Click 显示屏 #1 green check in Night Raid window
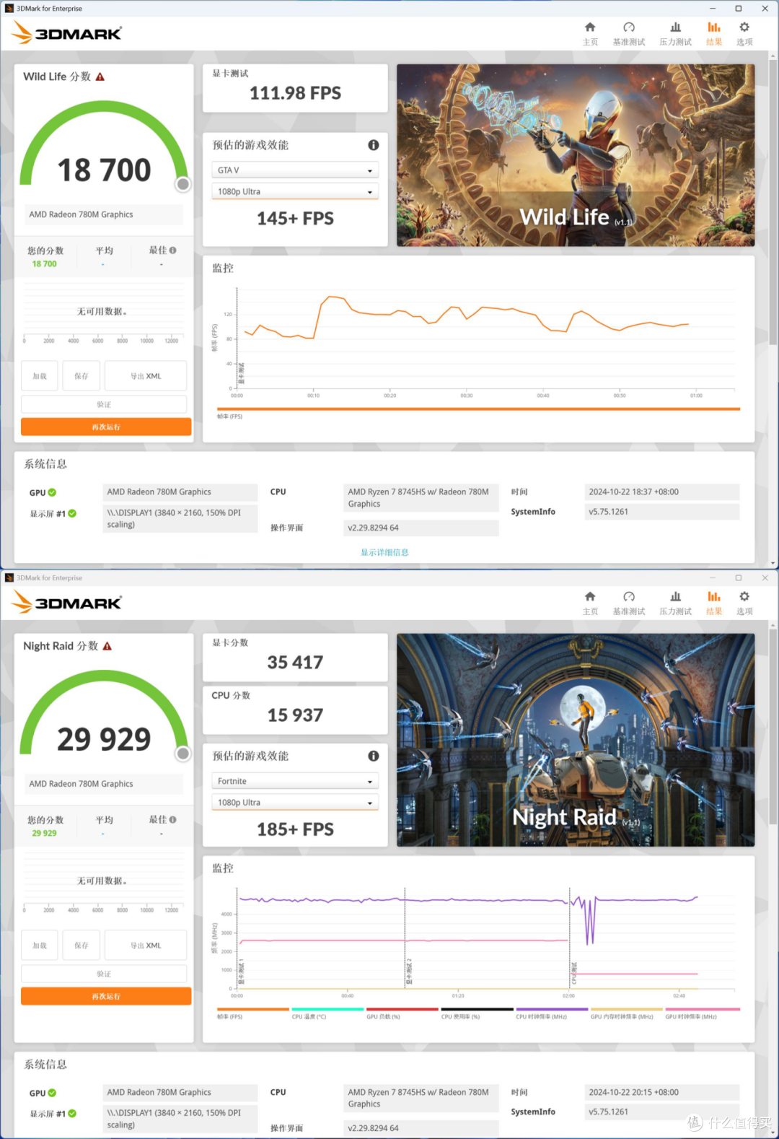The image size is (779, 1139). point(72,1113)
